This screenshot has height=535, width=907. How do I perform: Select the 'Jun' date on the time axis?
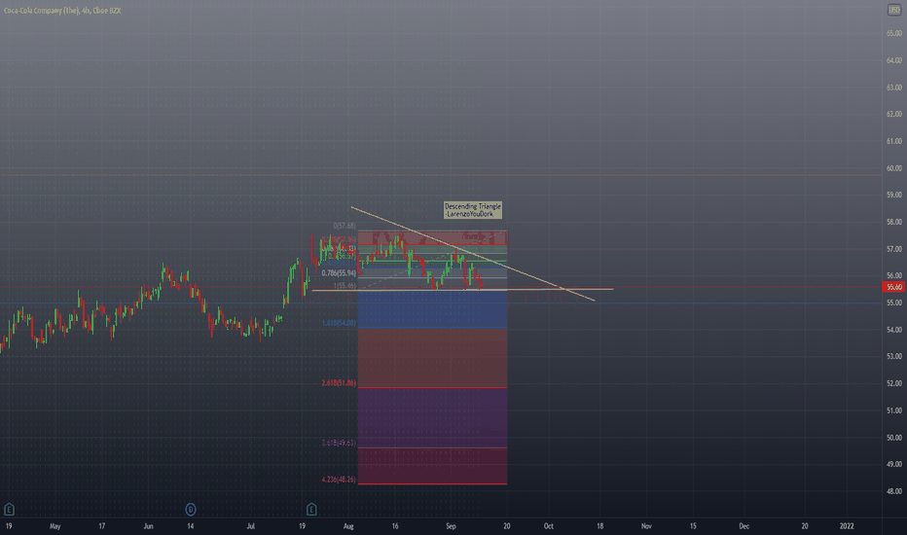tap(148, 525)
